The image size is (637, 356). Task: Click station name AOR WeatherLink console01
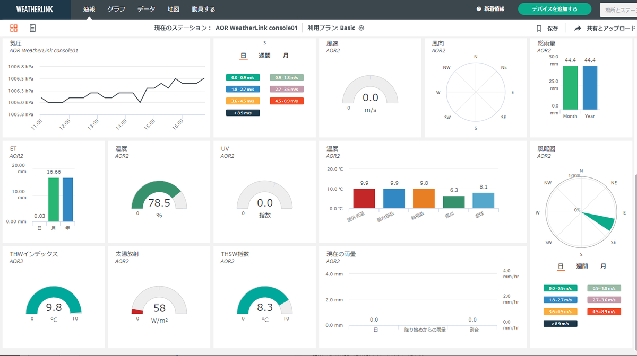coord(256,28)
